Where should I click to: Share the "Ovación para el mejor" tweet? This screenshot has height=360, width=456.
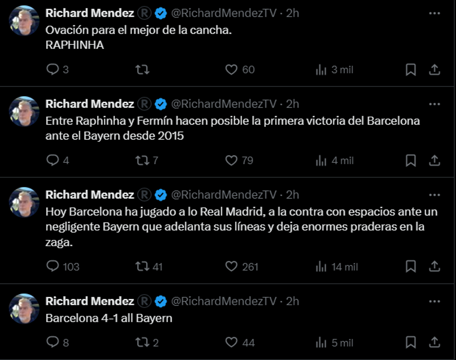point(434,69)
